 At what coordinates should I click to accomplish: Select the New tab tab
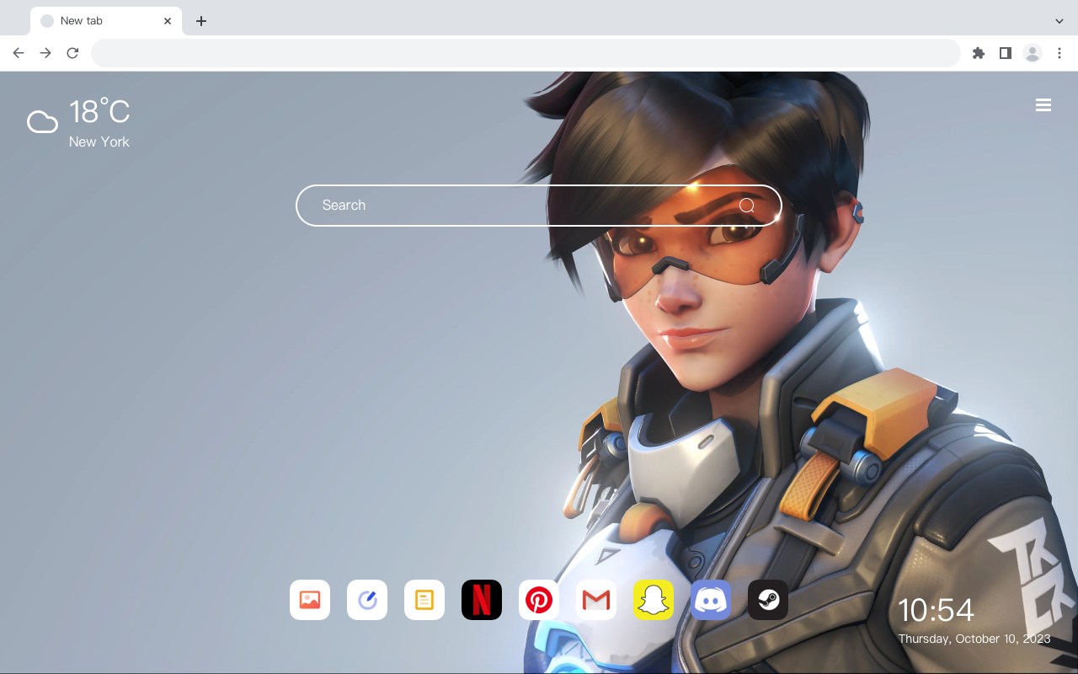coord(106,21)
